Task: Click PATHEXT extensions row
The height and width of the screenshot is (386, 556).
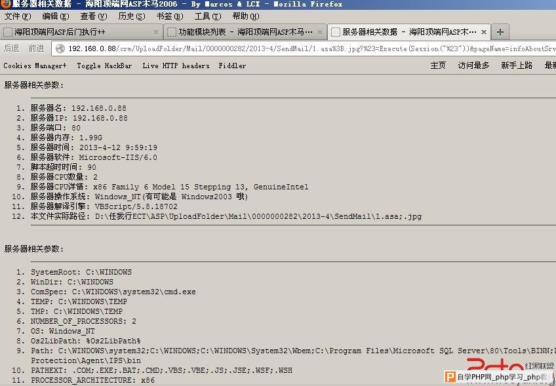Action: point(161,370)
